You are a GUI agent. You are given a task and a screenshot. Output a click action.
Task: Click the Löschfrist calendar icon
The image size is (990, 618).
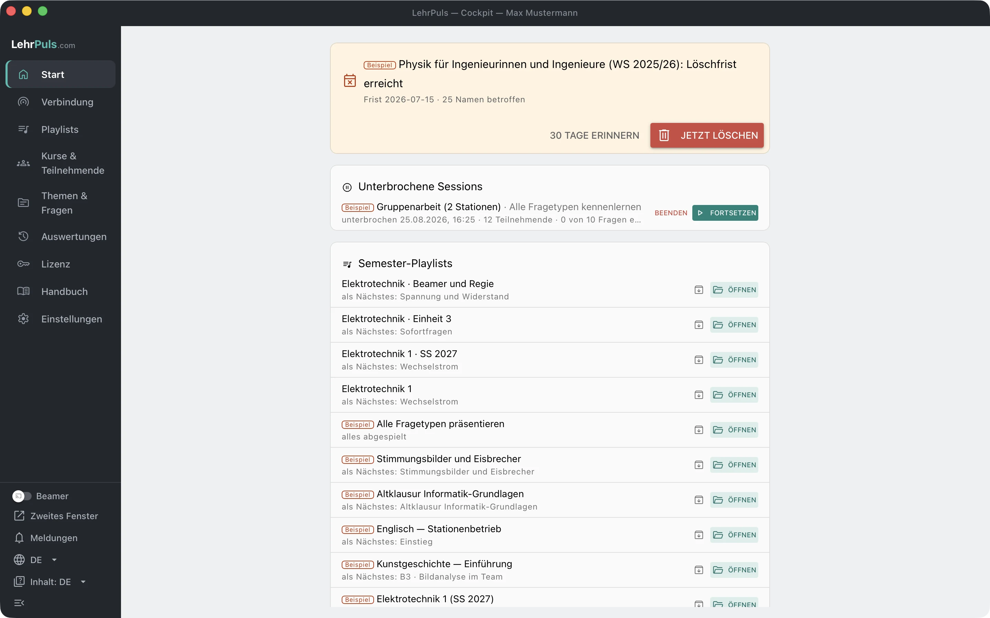point(350,81)
